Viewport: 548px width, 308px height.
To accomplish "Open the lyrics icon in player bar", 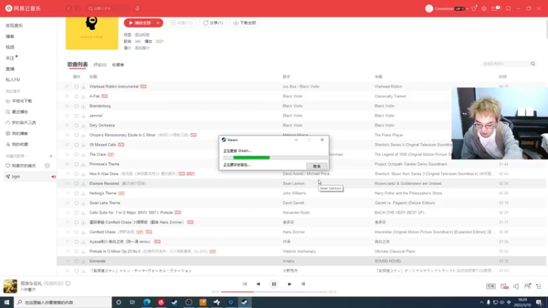I will [x=303, y=284].
